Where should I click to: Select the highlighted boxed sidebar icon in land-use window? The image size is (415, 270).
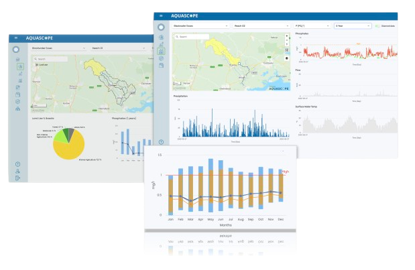(20, 66)
